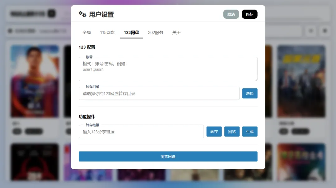
Task: Click the 保存 button to save settings
Action: click(250, 14)
